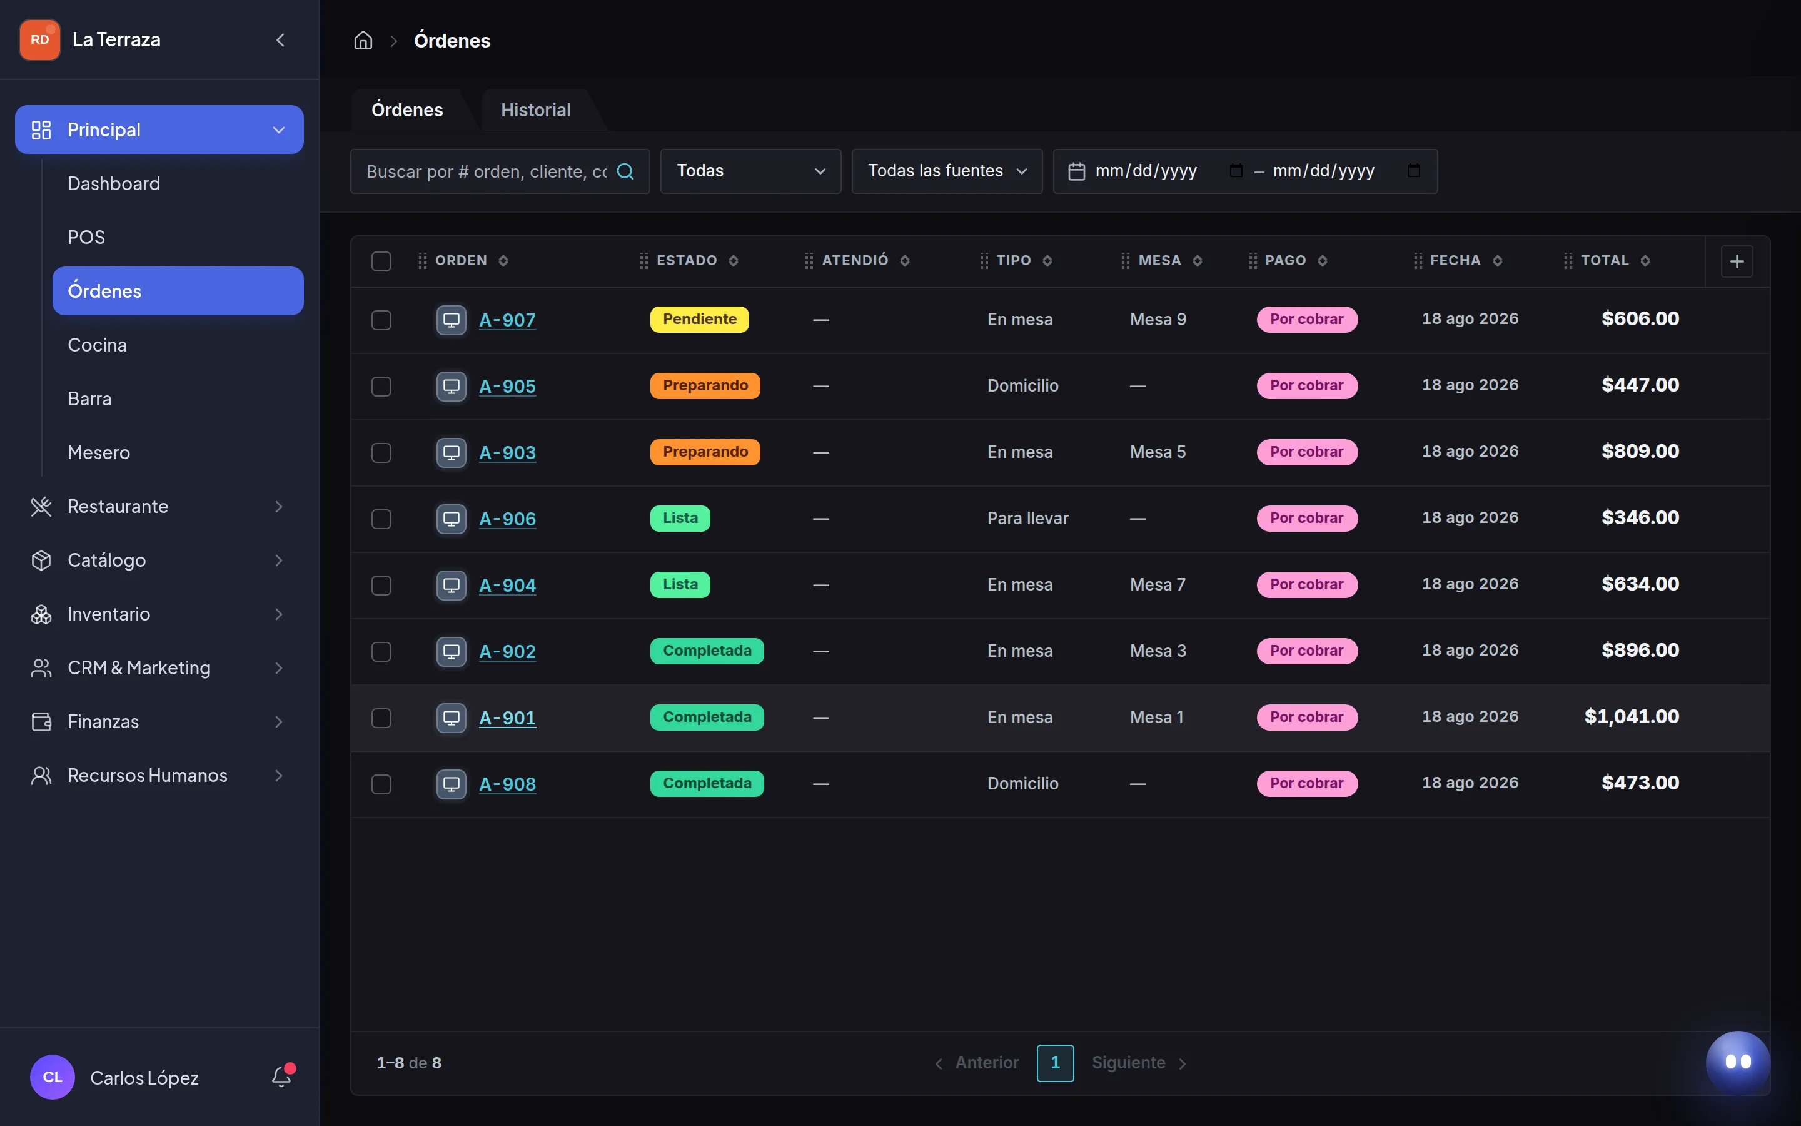Select all orders with header checkbox

pyautogui.click(x=381, y=261)
